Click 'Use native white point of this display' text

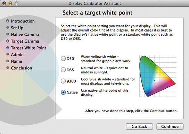[105, 93]
